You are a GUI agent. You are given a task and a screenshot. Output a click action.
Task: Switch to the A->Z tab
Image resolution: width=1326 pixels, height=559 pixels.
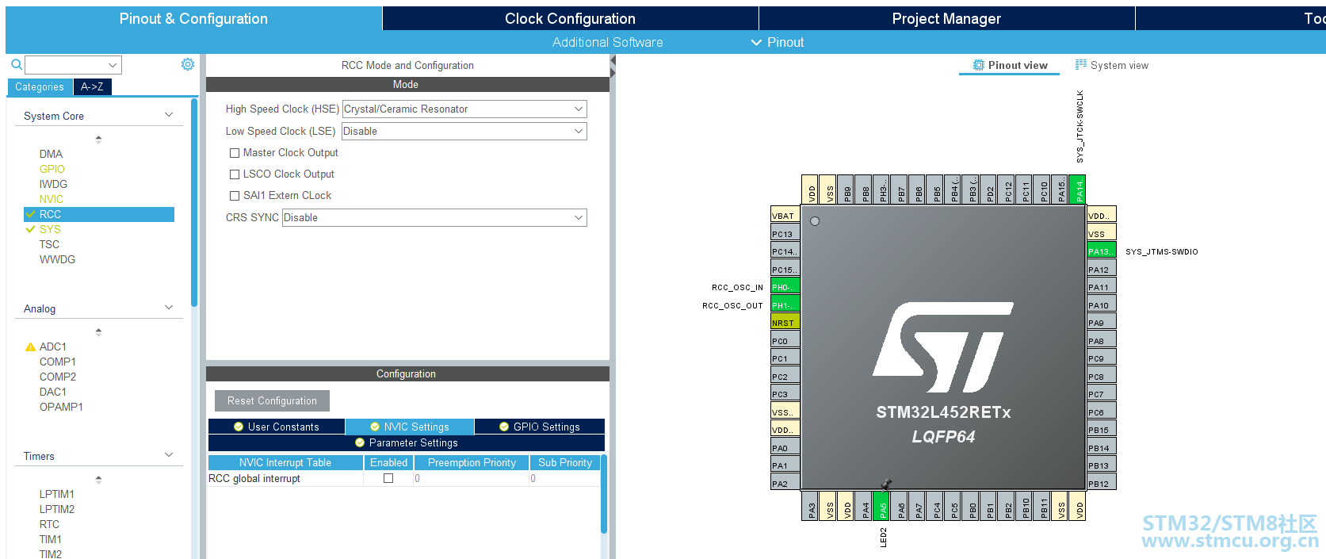tap(92, 86)
